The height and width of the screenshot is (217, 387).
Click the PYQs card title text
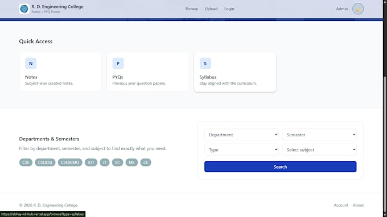pyautogui.click(x=117, y=77)
